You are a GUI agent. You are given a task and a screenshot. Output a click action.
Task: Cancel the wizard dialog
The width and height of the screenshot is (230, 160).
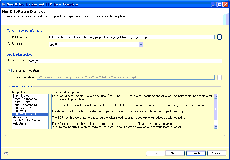click(x=217, y=153)
